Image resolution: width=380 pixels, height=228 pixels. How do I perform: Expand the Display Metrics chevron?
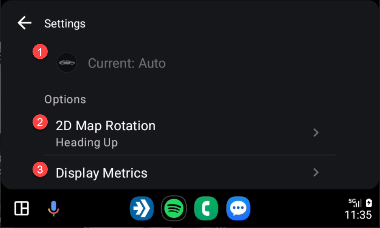[x=316, y=173]
